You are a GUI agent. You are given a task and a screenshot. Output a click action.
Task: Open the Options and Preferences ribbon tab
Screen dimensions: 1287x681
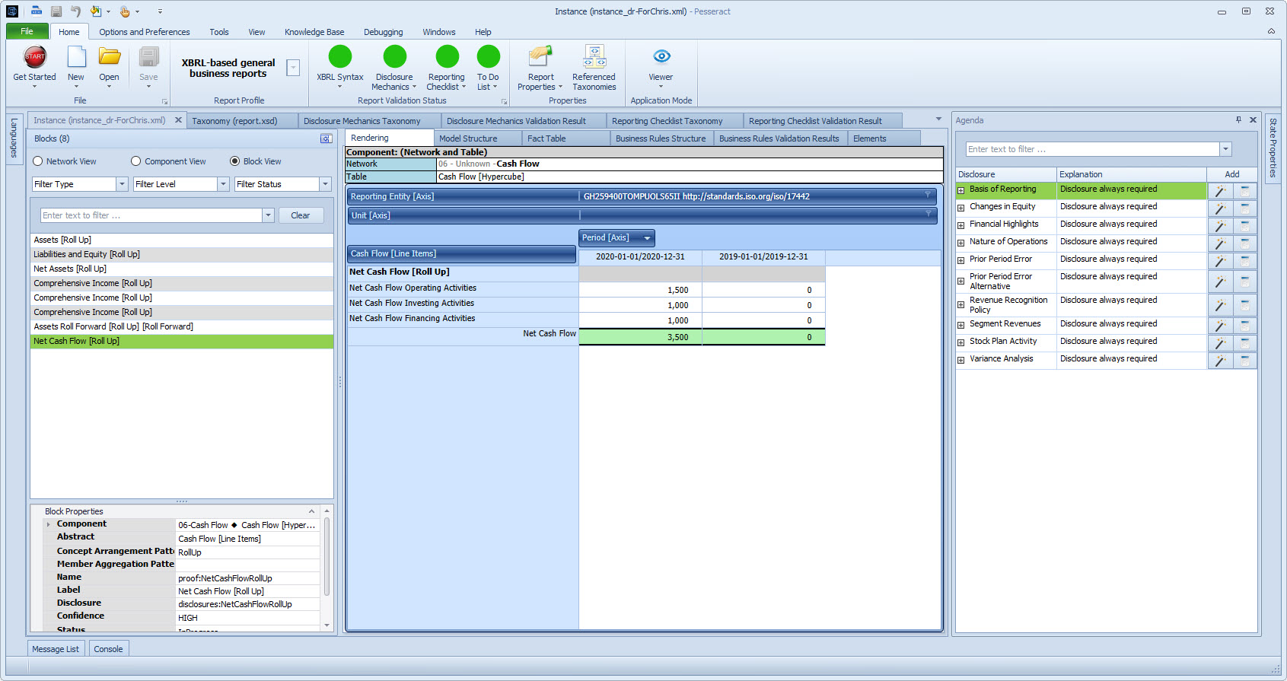point(145,32)
